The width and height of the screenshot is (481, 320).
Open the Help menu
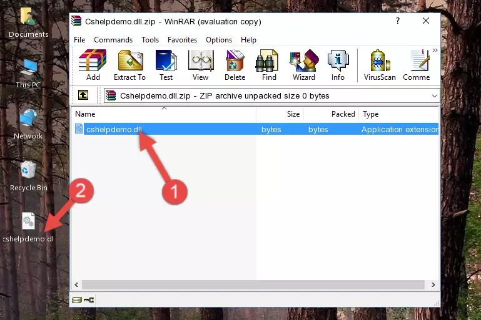(248, 40)
